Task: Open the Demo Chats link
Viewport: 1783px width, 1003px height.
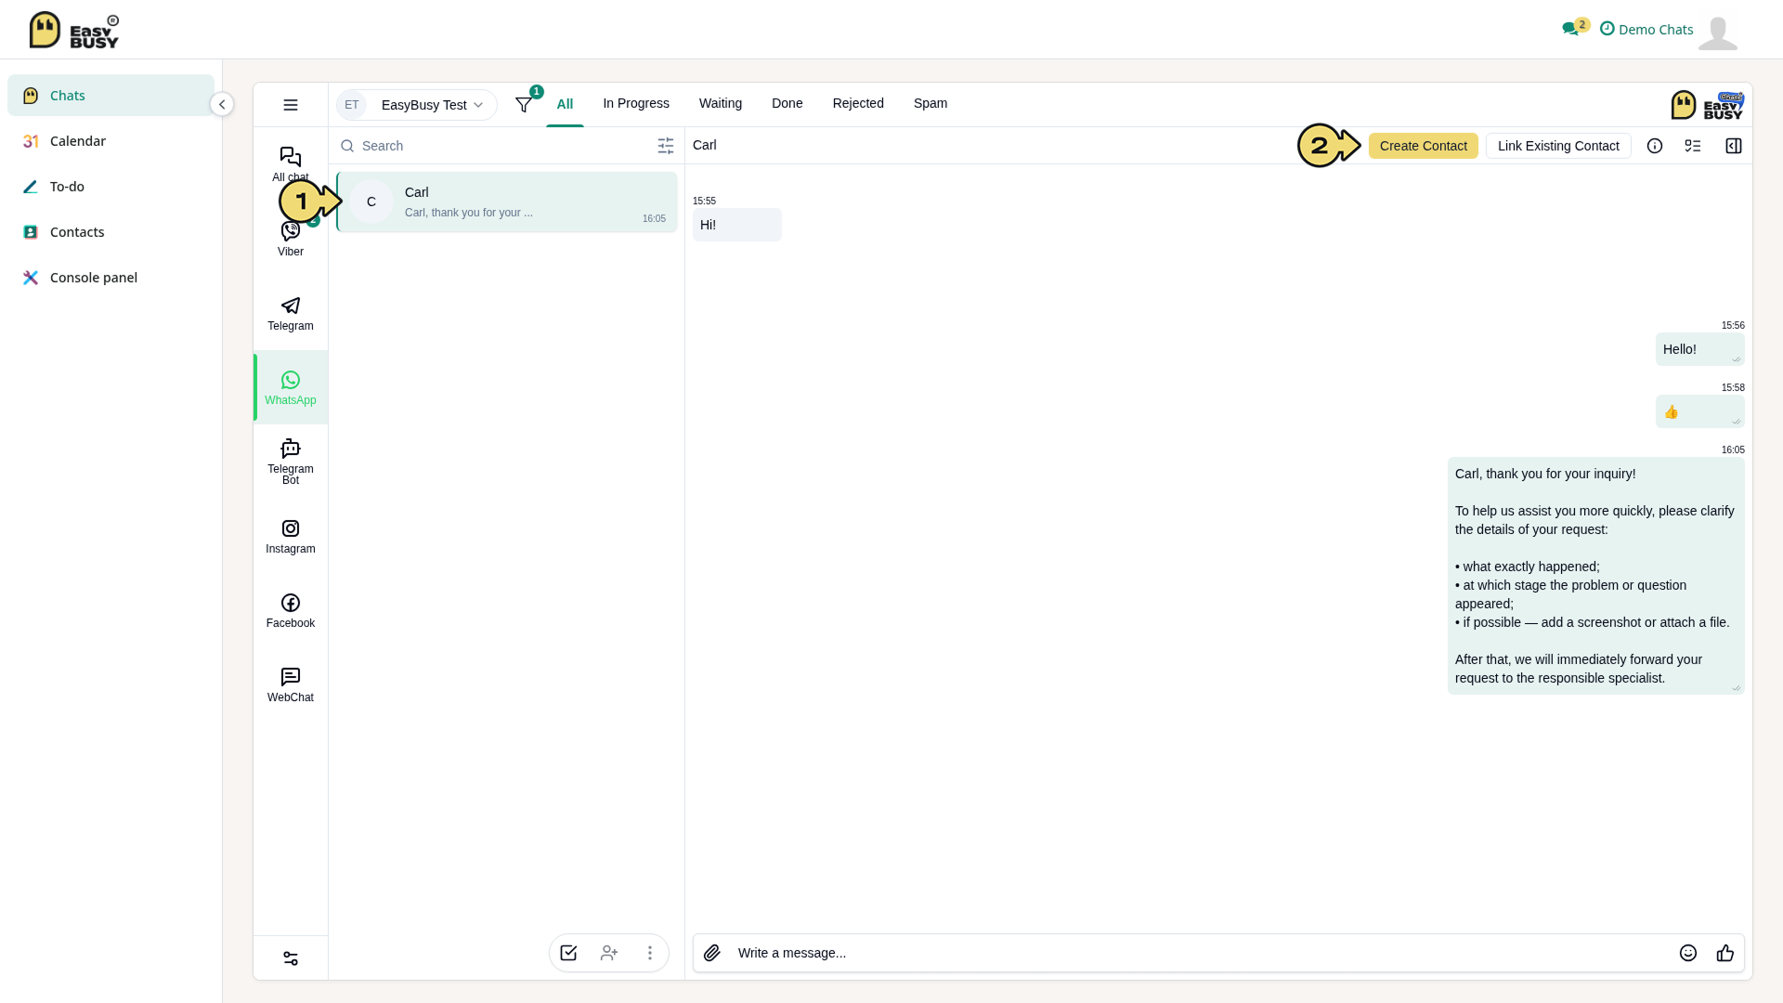Action: (x=1646, y=29)
